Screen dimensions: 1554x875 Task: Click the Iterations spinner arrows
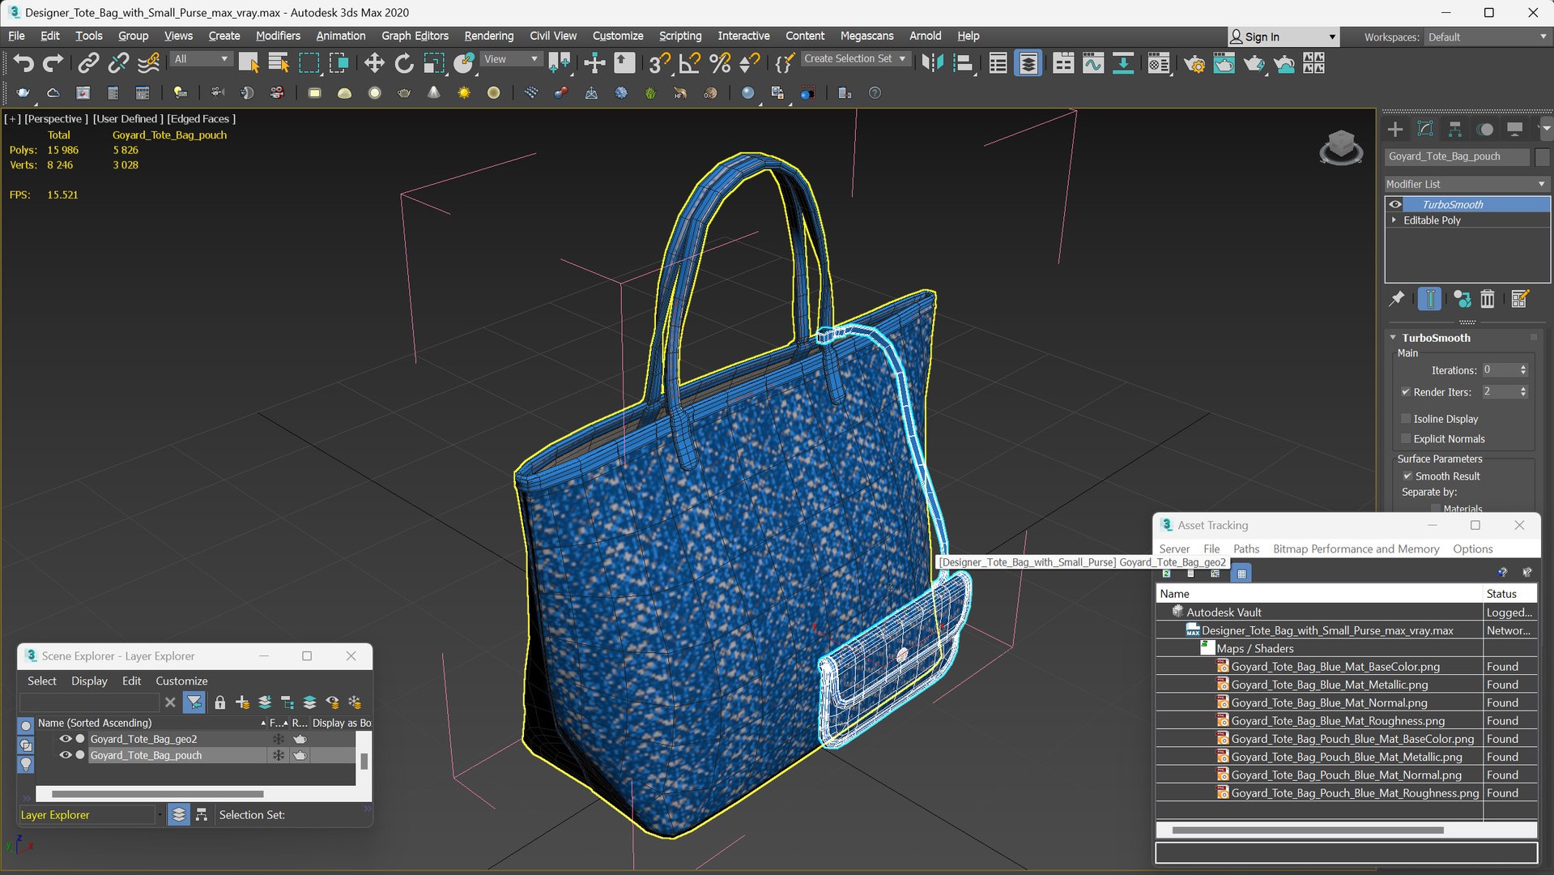coord(1523,369)
